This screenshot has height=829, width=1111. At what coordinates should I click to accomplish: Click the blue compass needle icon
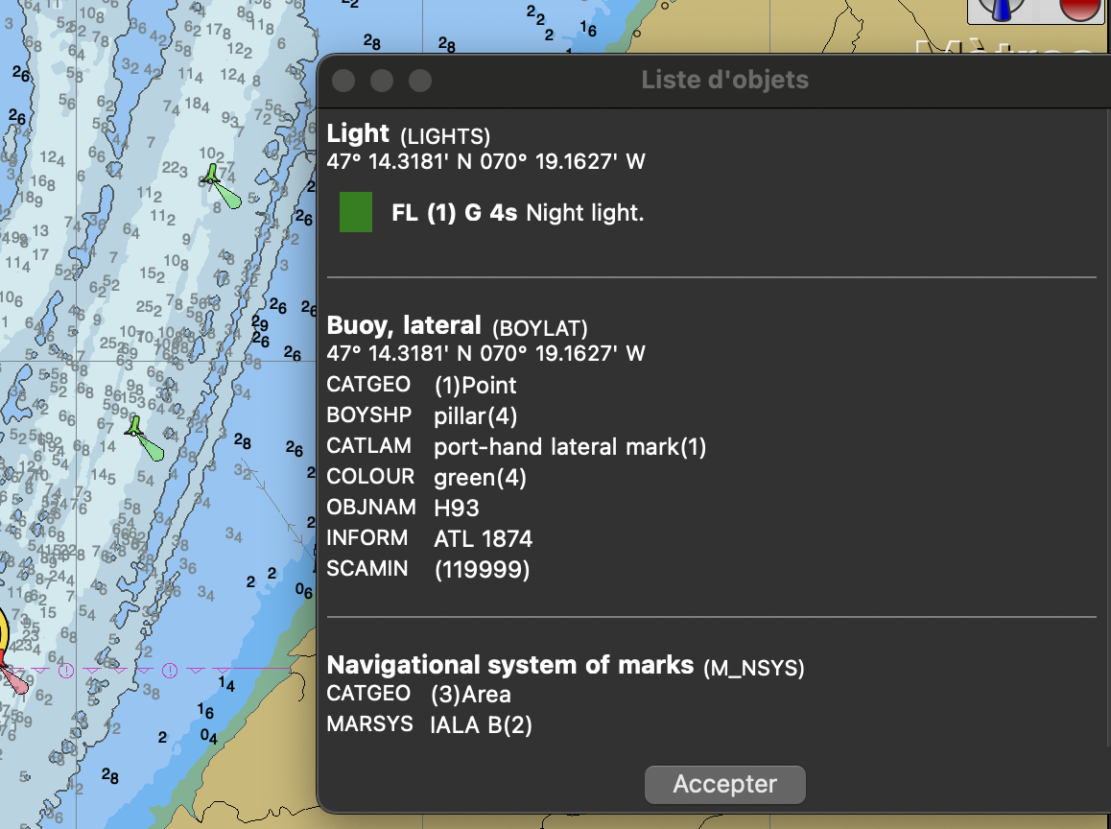pyautogui.click(x=1004, y=10)
